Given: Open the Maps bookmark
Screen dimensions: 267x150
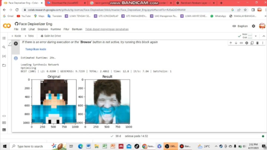Looking at the screenshot, I should [x=39, y=16].
